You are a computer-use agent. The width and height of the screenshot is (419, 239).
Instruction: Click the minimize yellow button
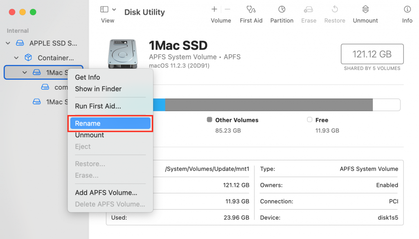23,12
